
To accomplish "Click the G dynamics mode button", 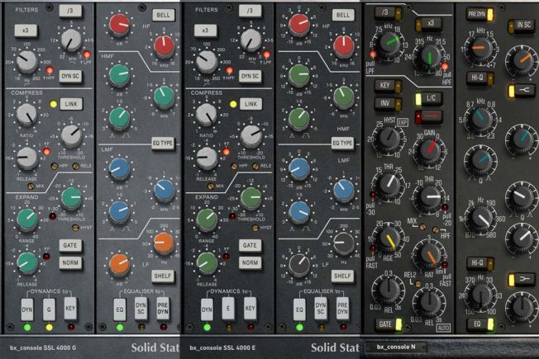I will (x=49, y=309).
